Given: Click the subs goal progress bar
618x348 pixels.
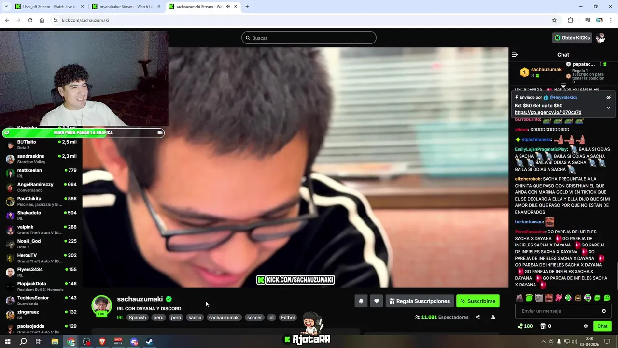Looking at the screenshot, I should point(84,133).
